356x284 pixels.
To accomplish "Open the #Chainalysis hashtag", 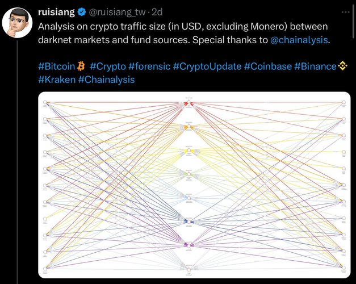I will pyautogui.click(x=106, y=80).
